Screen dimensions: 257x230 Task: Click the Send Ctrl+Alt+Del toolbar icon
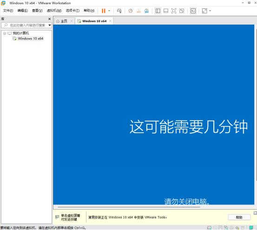coord(119,11)
